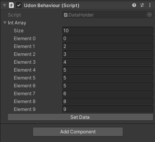This screenshot has width=155, height=142.
Task: Click the C# script icon in header
Action: click(x=11, y=6)
